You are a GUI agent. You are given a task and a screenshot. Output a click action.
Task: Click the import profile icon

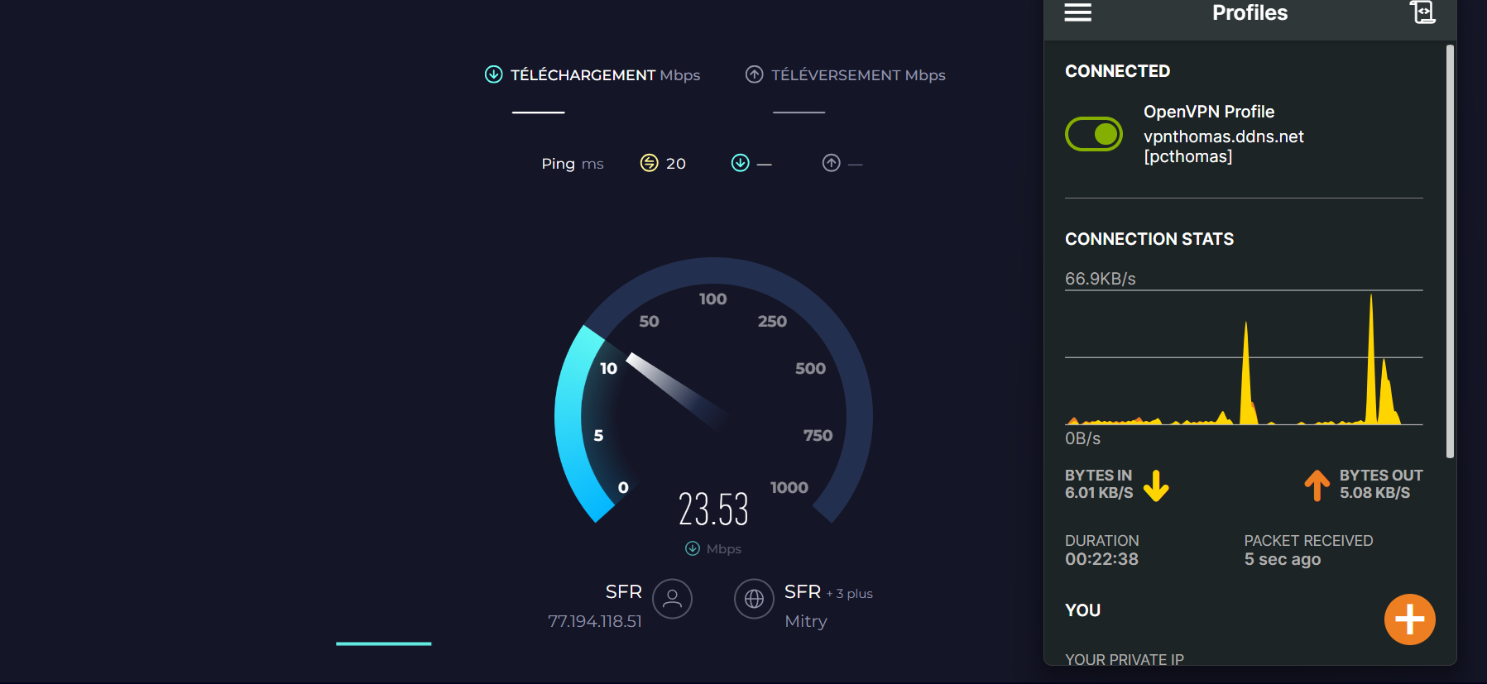click(x=1422, y=12)
